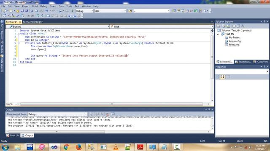Click the Cut scissors icon
Image resolution: width=270 pixels, height=151 pixels.
(32, 11)
